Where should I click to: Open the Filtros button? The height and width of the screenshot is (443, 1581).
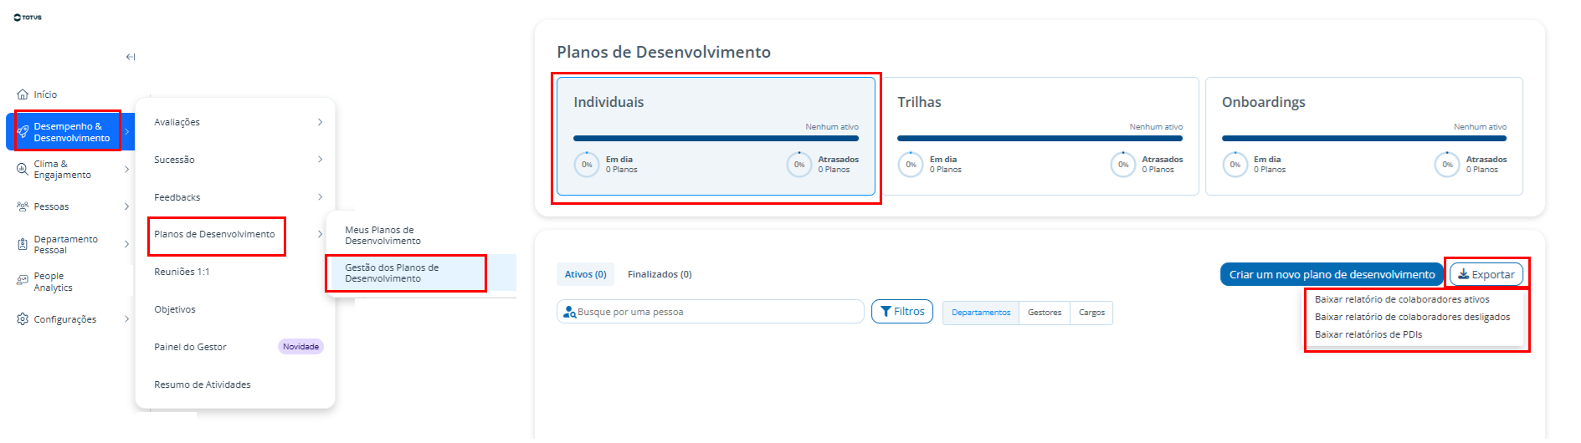[902, 312]
